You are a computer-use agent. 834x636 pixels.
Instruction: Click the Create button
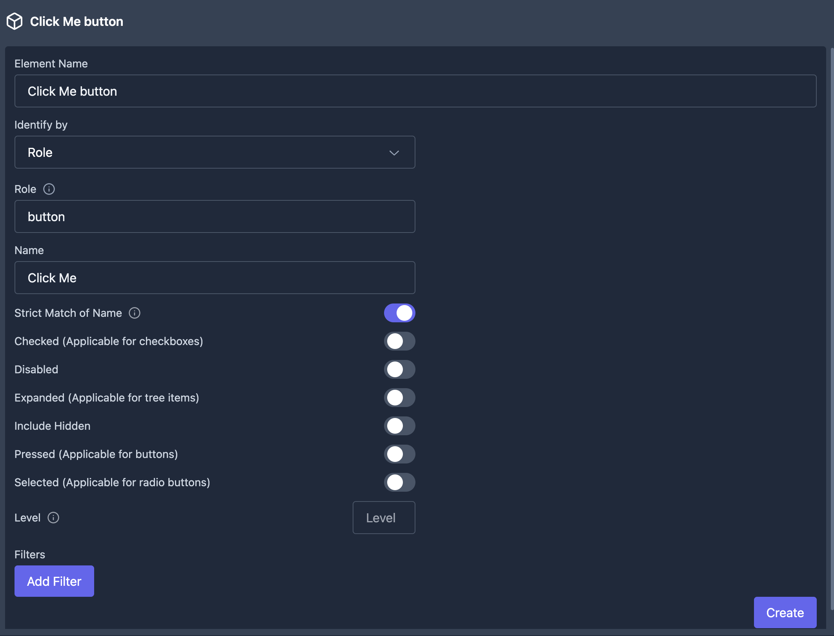pos(785,612)
